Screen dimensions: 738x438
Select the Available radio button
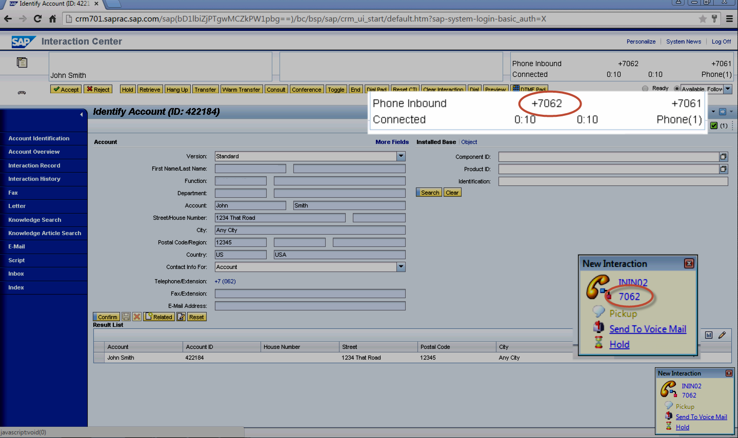pyautogui.click(x=677, y=89)
